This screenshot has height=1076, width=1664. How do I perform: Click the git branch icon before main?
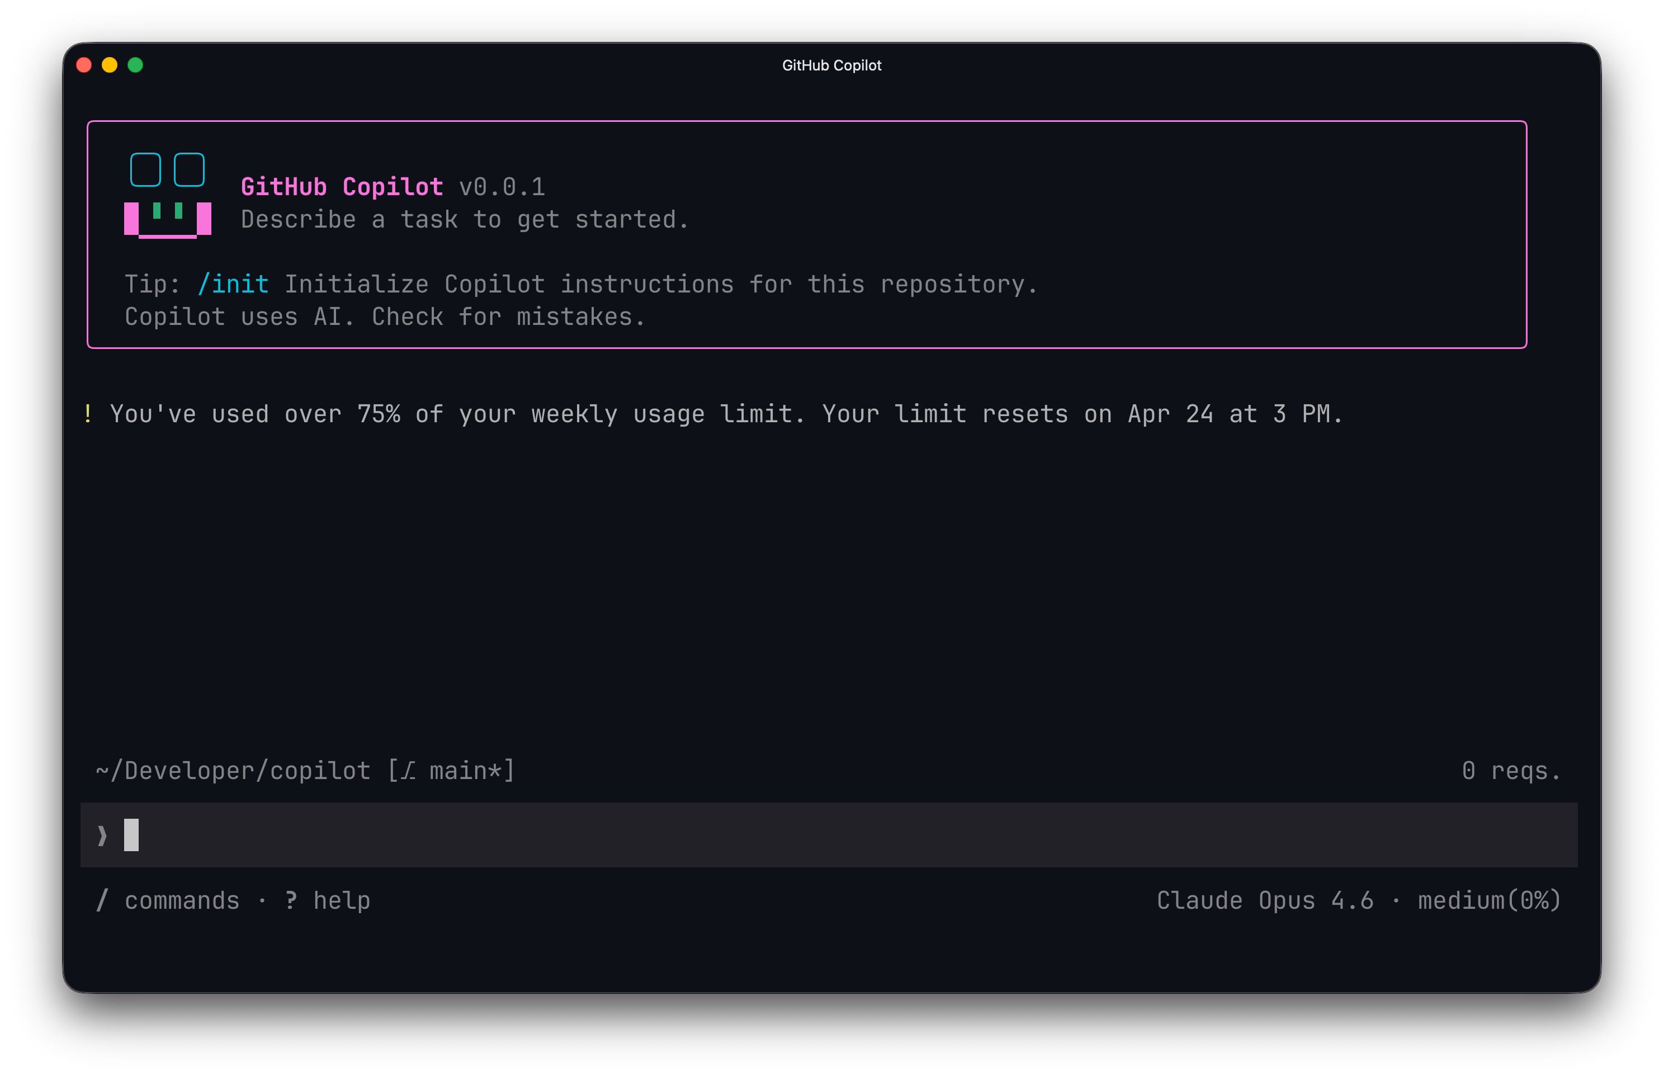[409, 771]
